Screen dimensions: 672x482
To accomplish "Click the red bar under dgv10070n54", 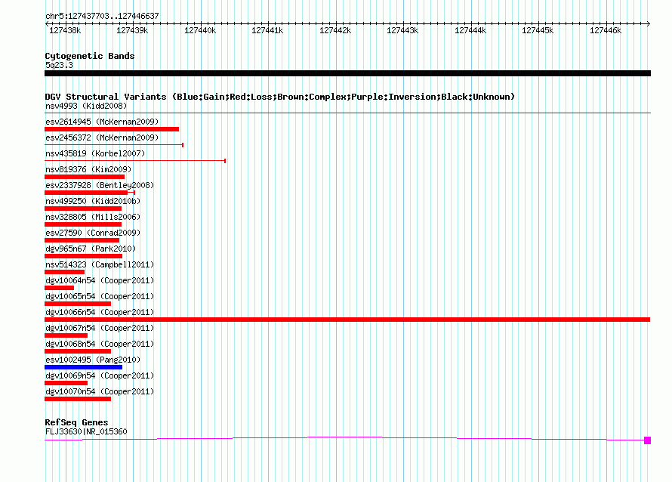I will tap(78, 399).
